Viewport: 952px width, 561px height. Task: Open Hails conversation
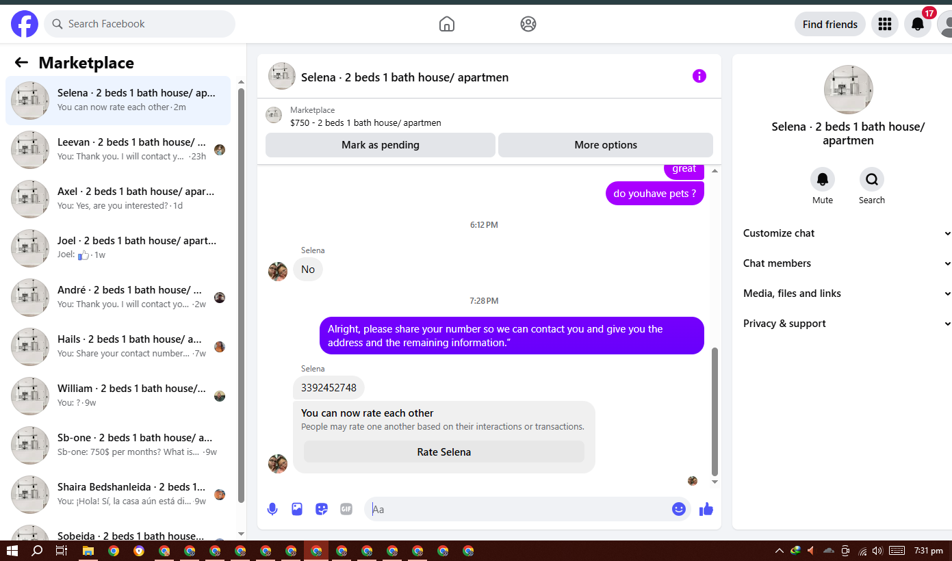(x=118, y=347)
